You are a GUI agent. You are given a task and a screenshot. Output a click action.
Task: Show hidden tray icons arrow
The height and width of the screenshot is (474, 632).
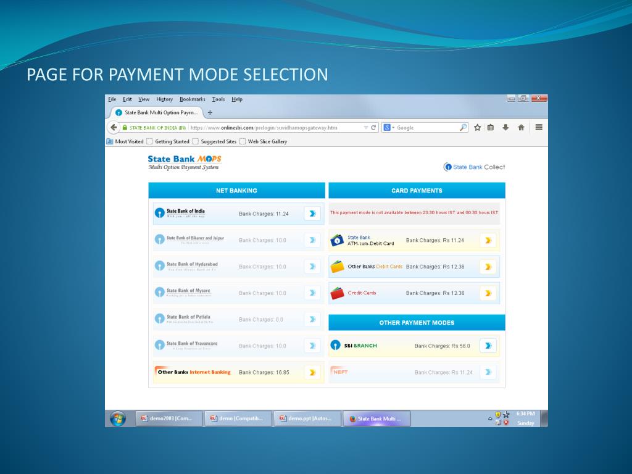coord(490,419)
